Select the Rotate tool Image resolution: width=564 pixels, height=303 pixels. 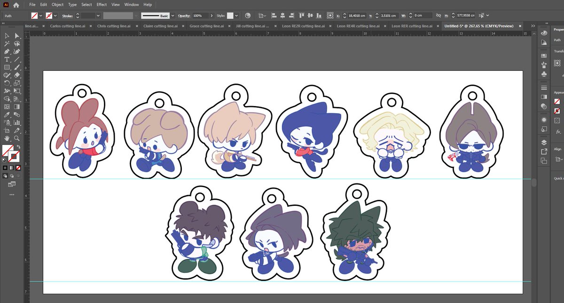coord(7,83)
